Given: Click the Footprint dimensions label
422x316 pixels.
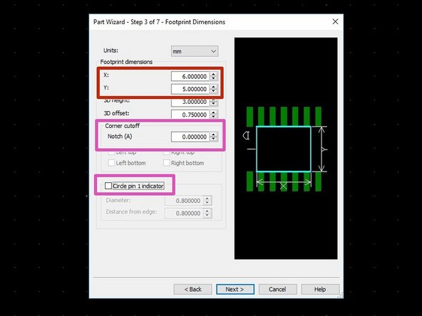Looking at the screenshot, I should click(x=126, y=62).
